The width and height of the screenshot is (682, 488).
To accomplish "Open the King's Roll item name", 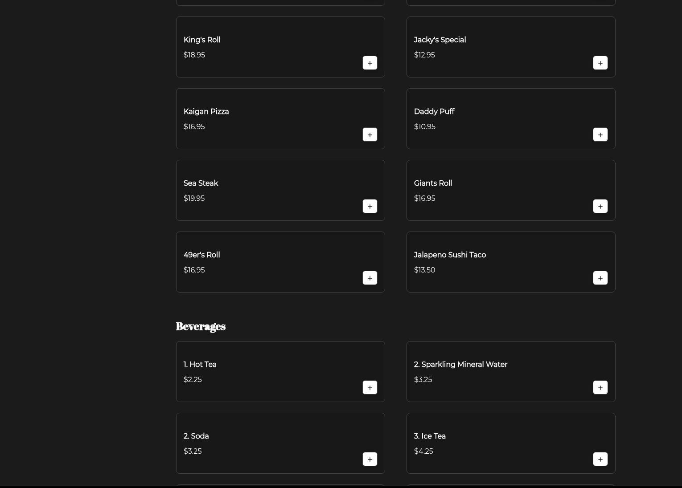I will [x=202, y=40].
